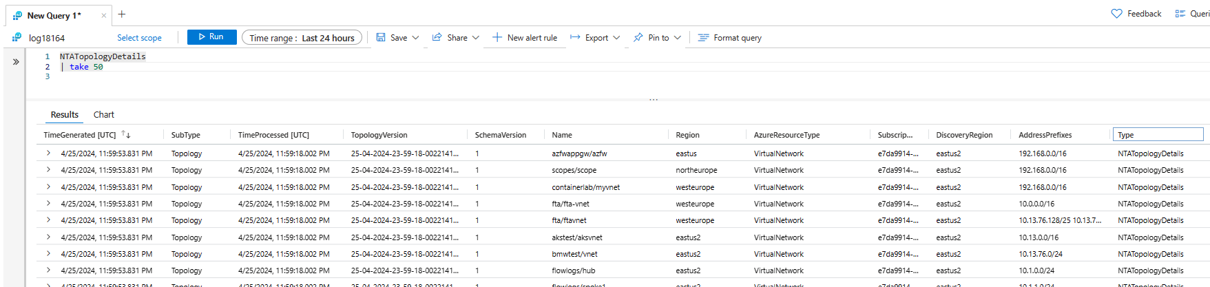The image size is (1210, 287).
Task: Open the Pin to dropdown chevron
Action: (x=678, y=38)
